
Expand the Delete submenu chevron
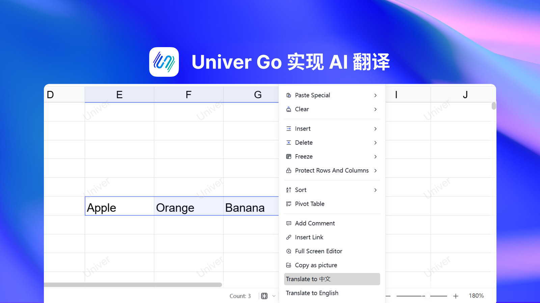375,142
